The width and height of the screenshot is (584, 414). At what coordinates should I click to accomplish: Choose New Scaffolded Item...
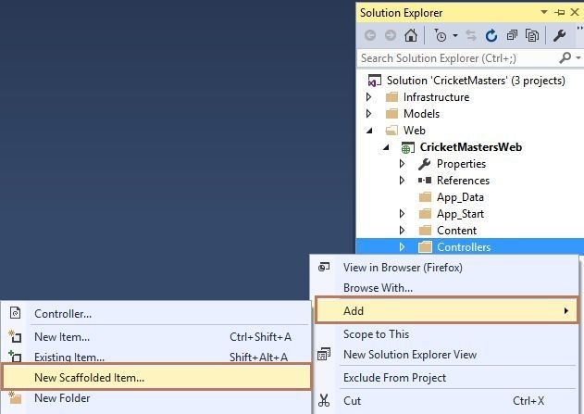click(x=156, y=377)
